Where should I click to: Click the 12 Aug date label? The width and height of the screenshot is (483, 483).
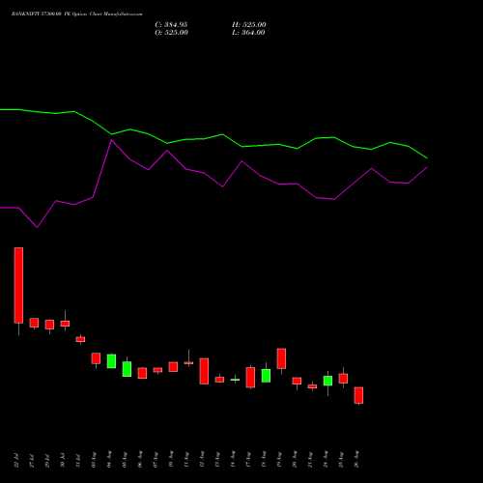[x=202, y=460]
